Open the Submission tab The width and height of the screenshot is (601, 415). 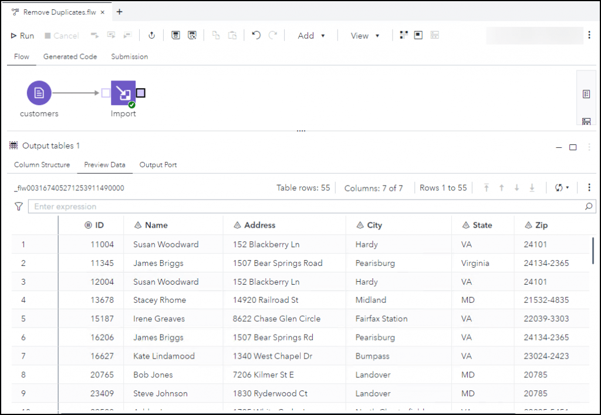(x=129, y=56)
